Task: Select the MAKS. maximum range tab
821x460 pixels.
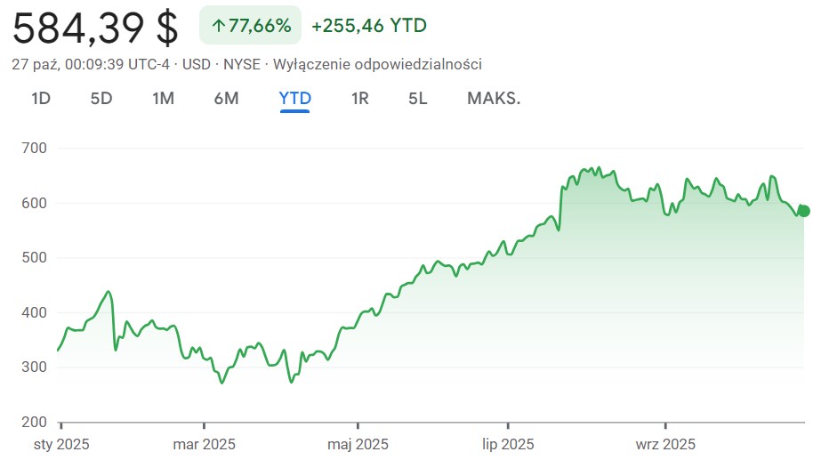Action: (x=494, y=98)
